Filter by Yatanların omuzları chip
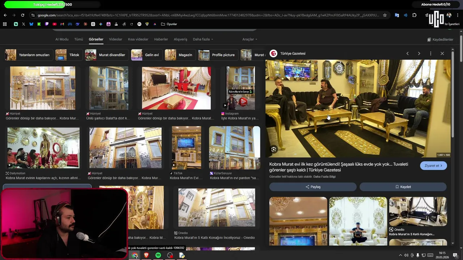 [29, 55]
